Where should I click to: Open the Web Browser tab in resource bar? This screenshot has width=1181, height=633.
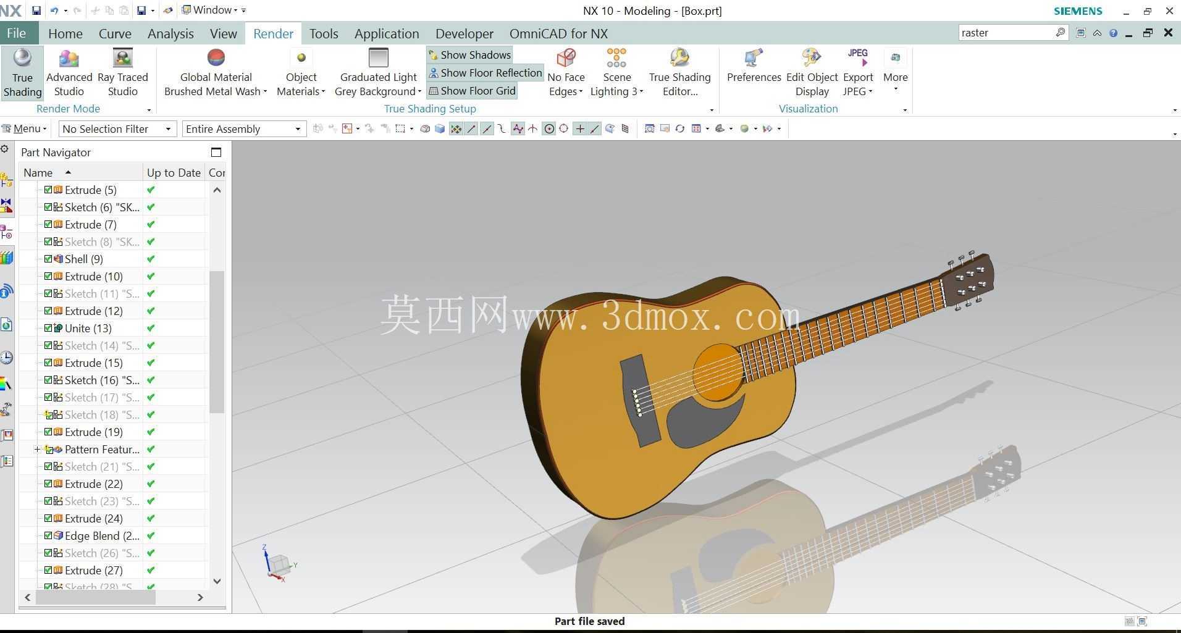(x=6, y=325)
